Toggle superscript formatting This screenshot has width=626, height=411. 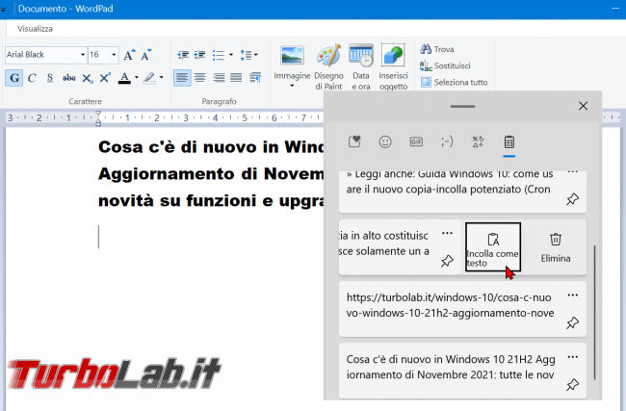coord(105,78)
